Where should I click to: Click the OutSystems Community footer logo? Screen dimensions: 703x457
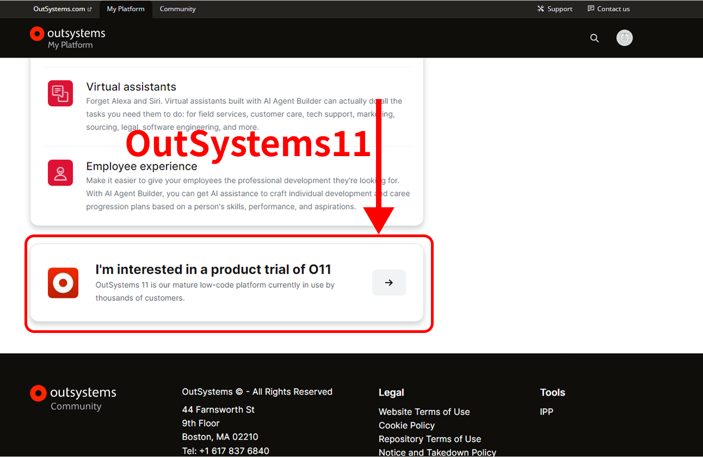coord(73,398)
